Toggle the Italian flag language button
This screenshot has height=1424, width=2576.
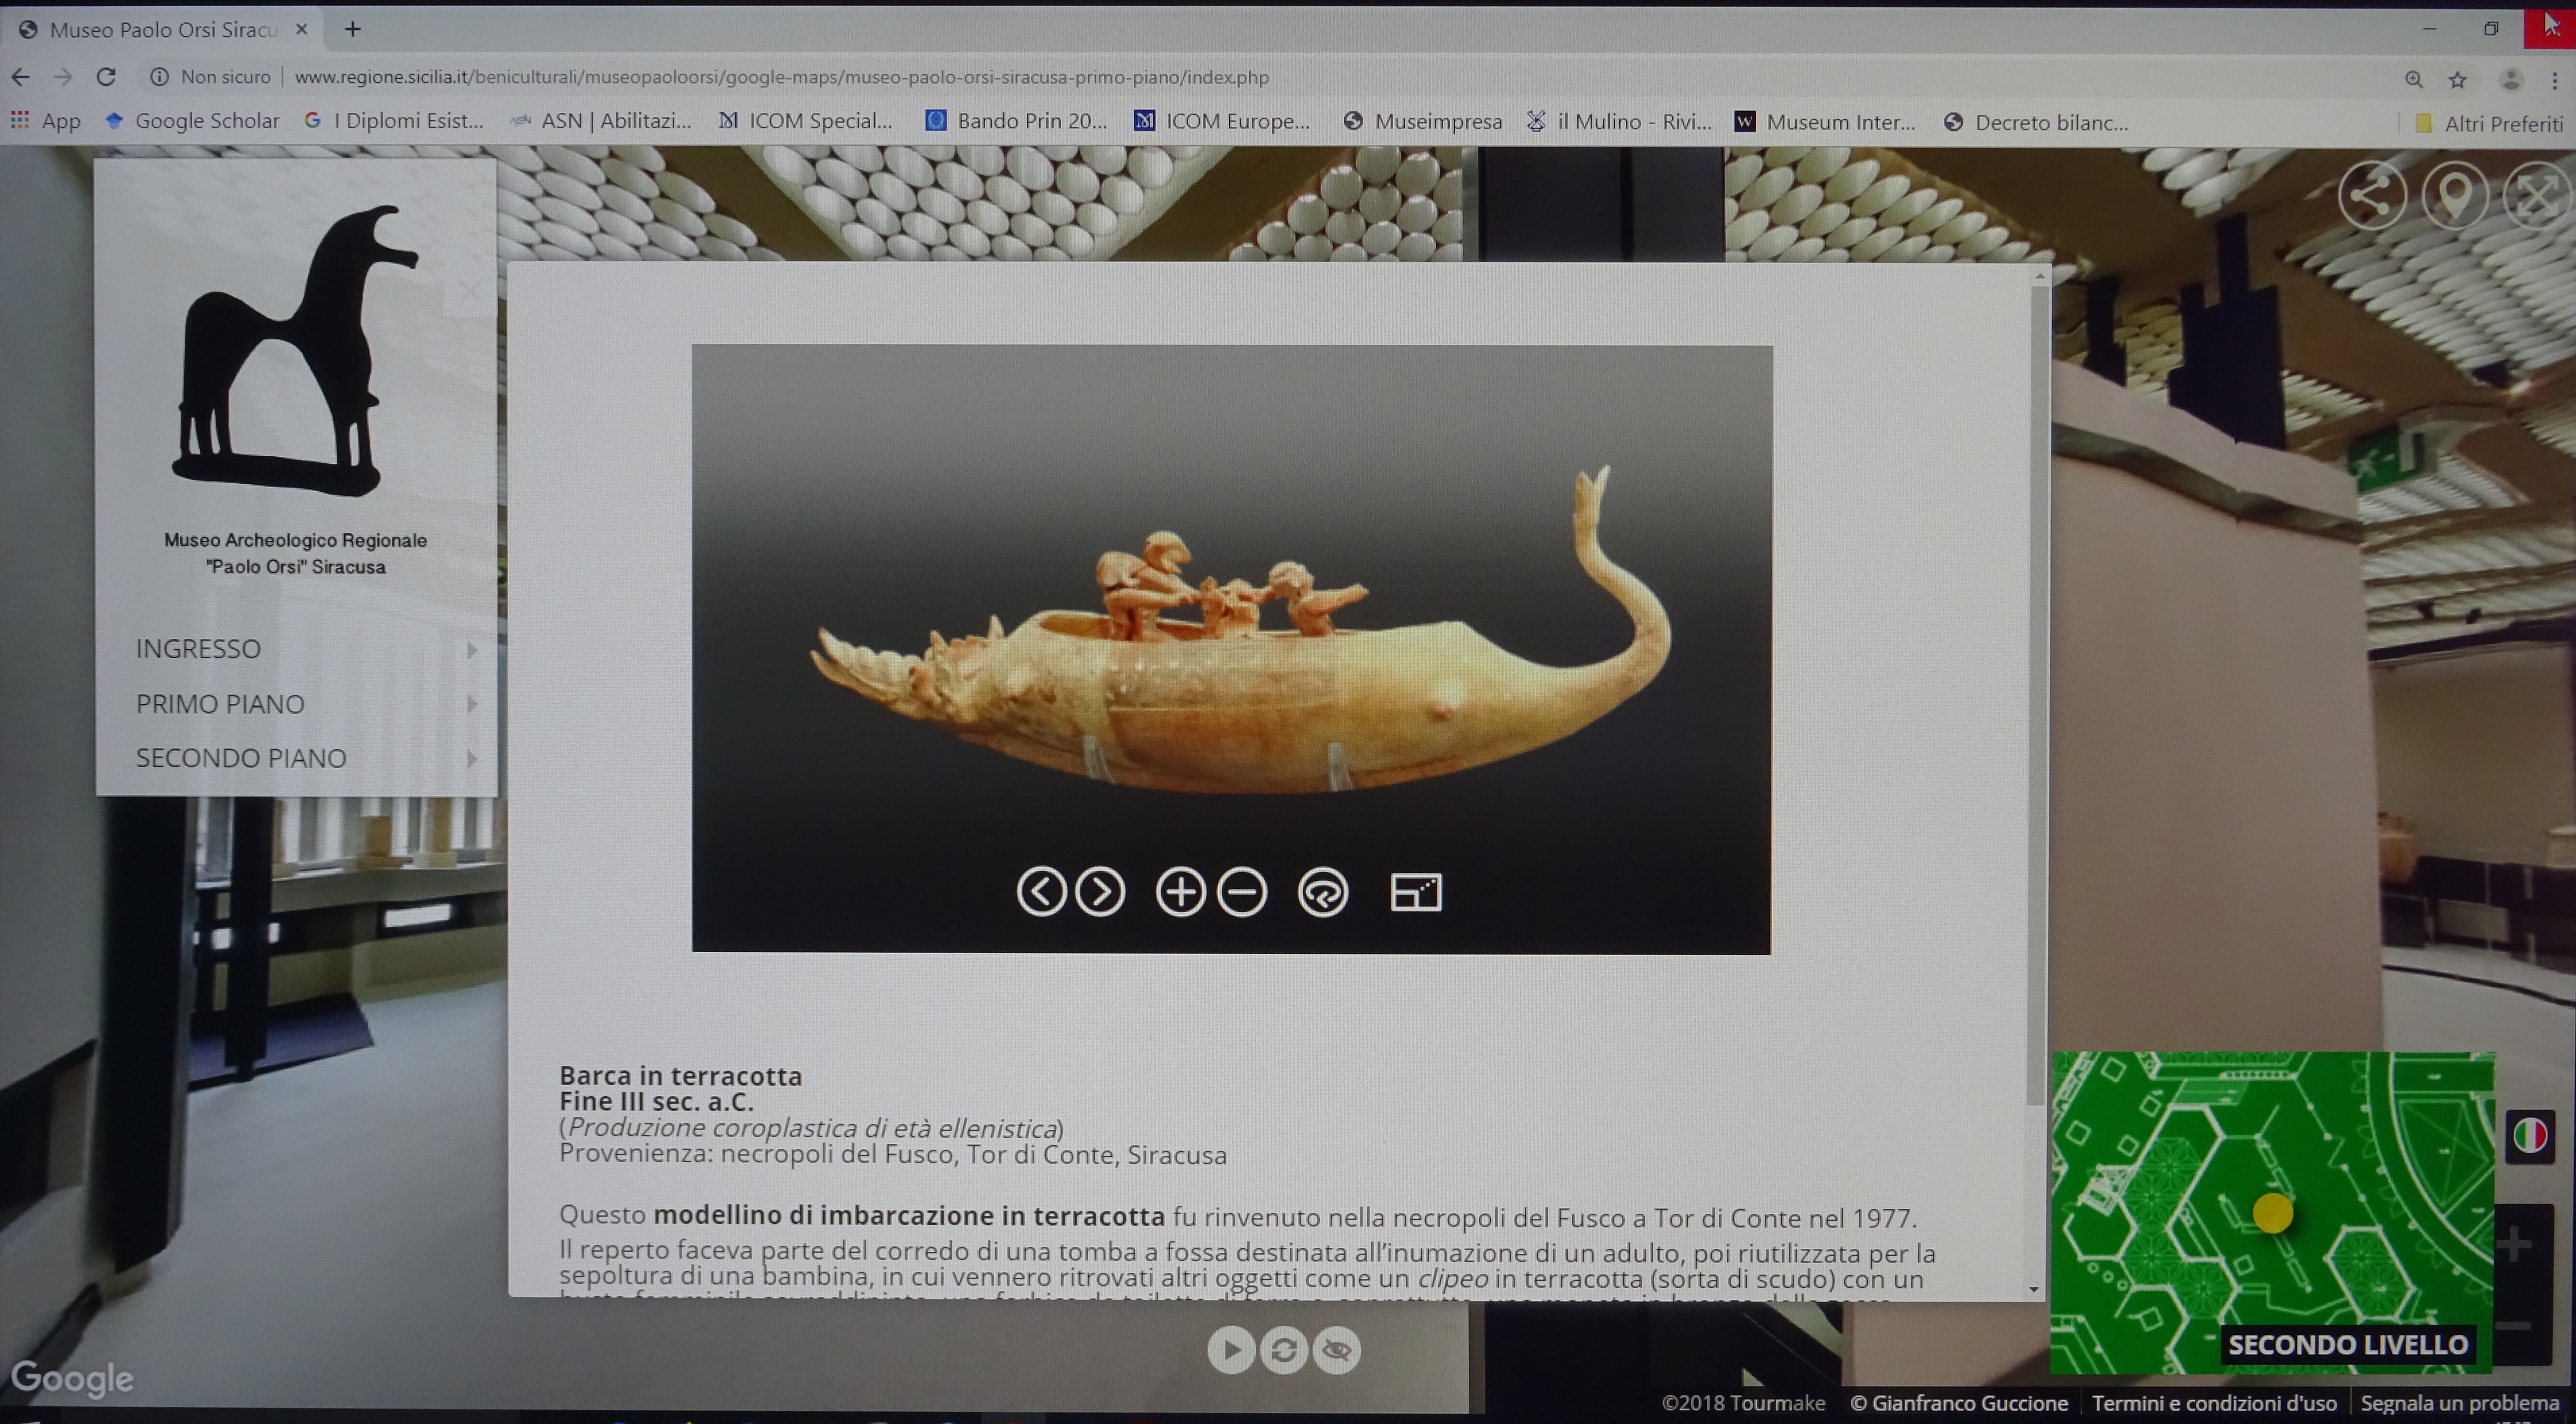click(x=2530, y=1136)
